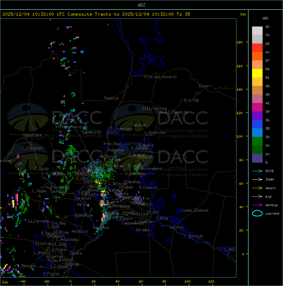The height and width of the screenshot is (286, 283).
Task: Click the Encon map label
Action: coord(204,86)
